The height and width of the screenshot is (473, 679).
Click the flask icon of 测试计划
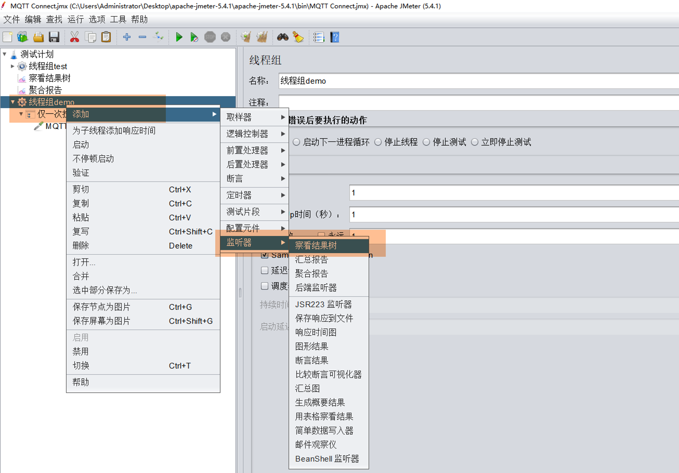[x=14, y=54]
